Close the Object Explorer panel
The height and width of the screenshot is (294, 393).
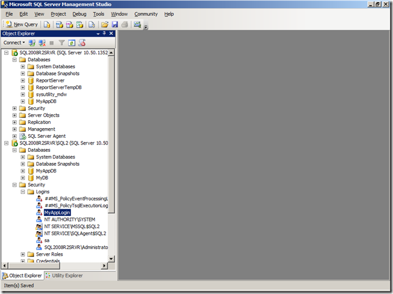[111, 34]
